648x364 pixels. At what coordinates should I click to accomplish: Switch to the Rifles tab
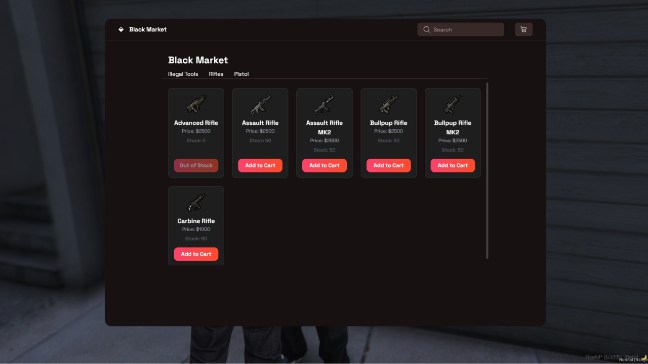(216, 74)
